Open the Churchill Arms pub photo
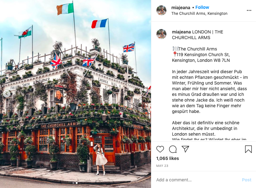 (x=75, y=94)
